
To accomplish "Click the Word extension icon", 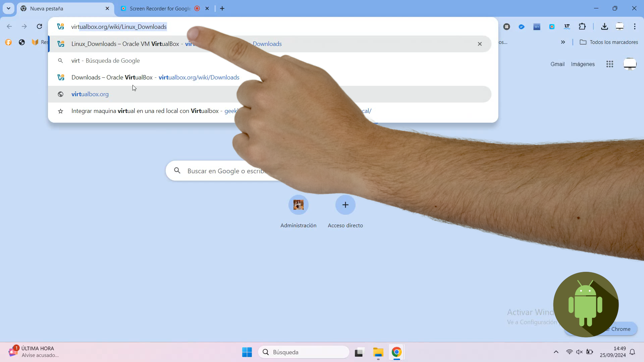I will tap(537, 26).
